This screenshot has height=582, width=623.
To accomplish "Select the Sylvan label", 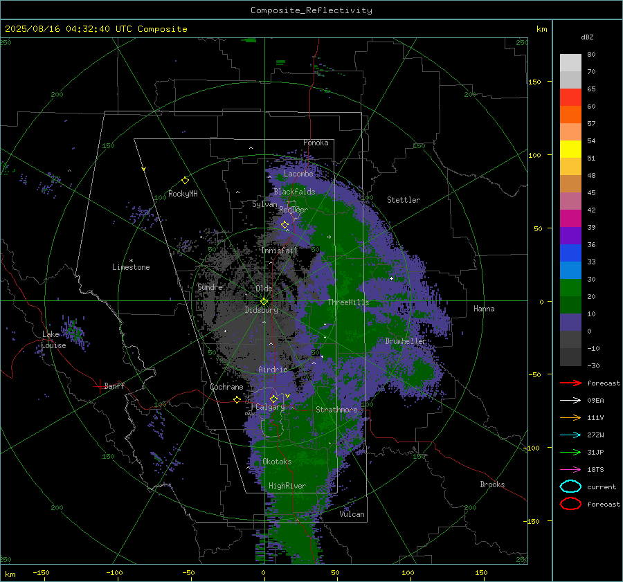I will (264, 204).
